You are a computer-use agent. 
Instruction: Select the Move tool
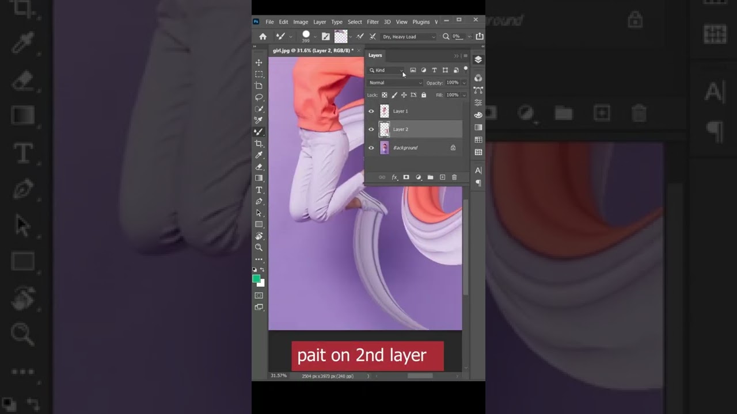click(x=259, y=63)
